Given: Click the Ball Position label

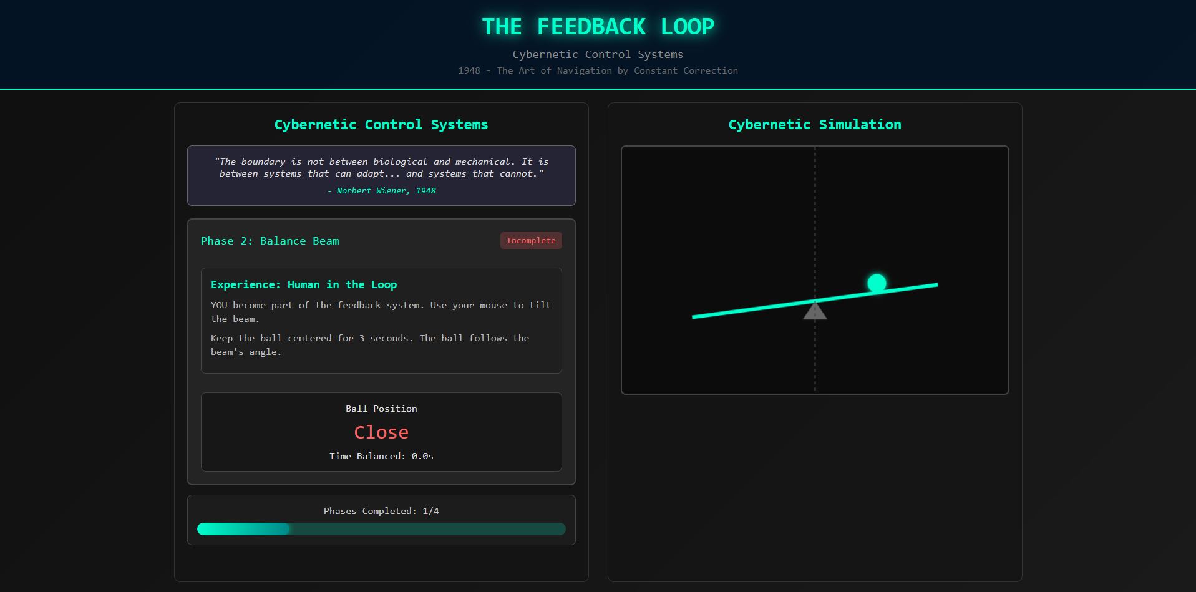Looking at the screenshot, I should click(381, 409).
